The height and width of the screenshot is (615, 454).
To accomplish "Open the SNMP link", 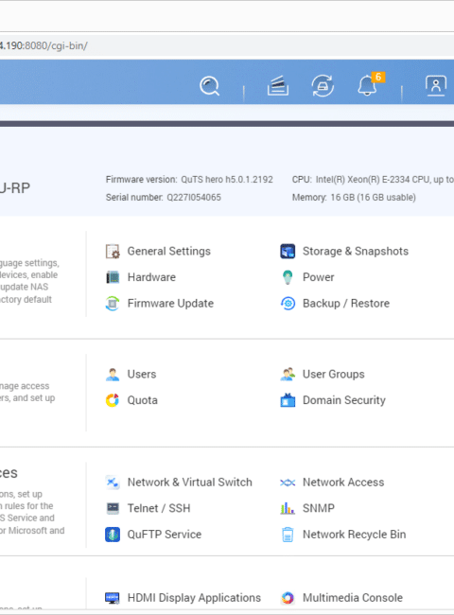I will tap(319, 508).
